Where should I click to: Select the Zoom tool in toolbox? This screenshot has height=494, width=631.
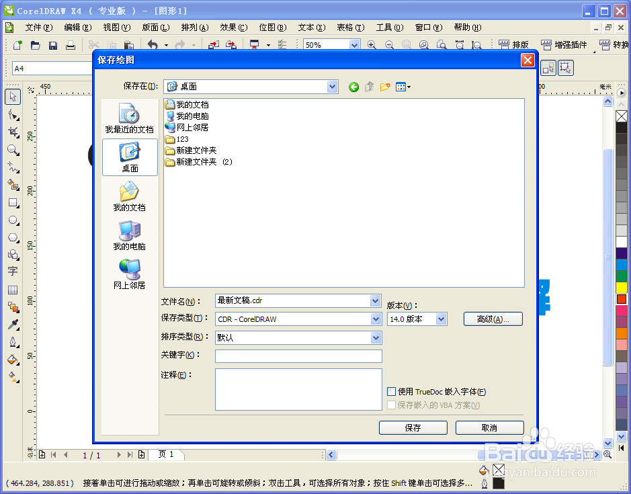[x=13, y=150]
